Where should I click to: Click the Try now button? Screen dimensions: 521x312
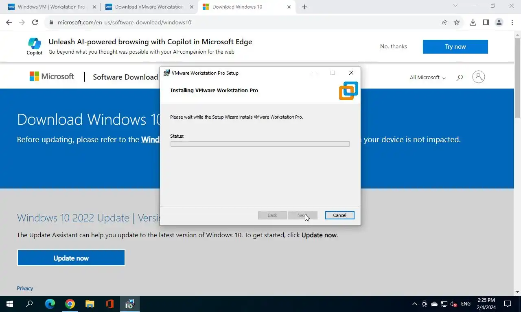pos(455,47)
